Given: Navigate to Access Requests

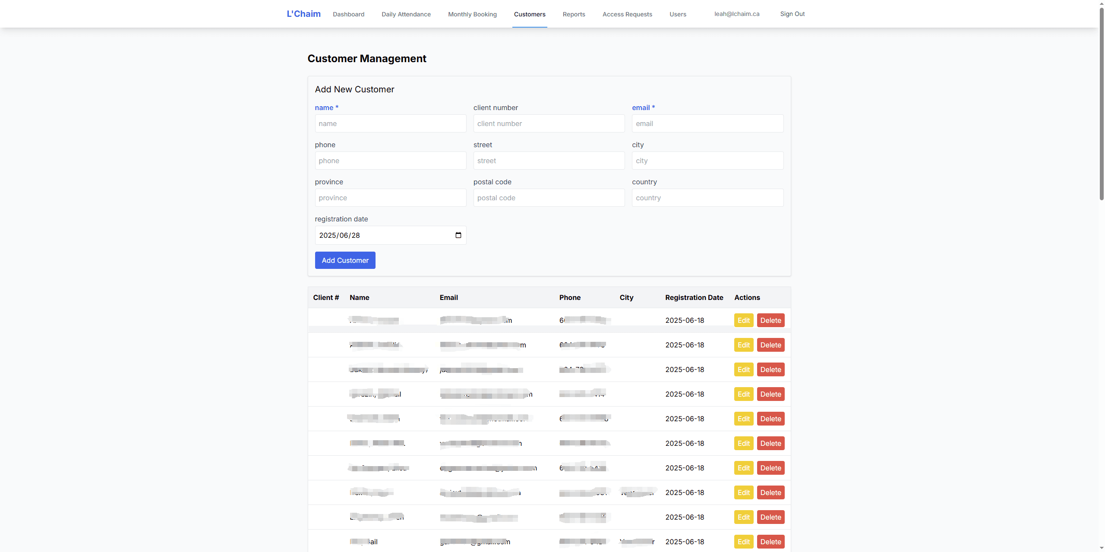Looking at the screenshot, I should tap(627, 14).
